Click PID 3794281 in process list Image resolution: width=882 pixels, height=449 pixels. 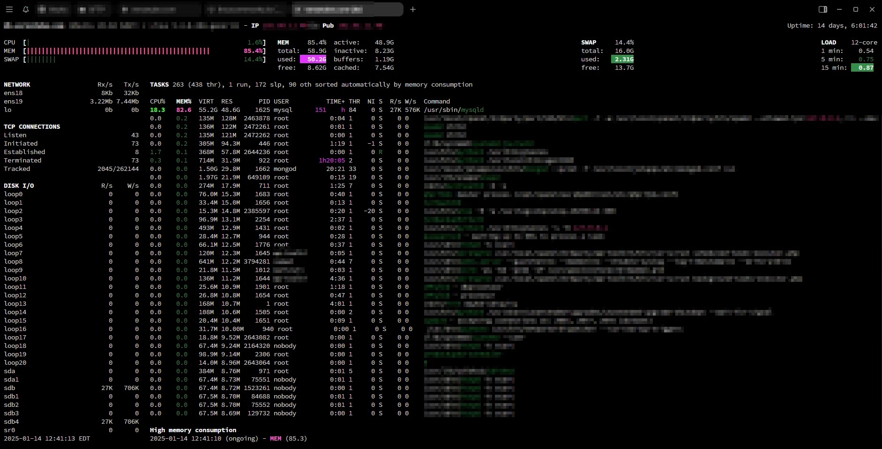(x=257, y=262)
